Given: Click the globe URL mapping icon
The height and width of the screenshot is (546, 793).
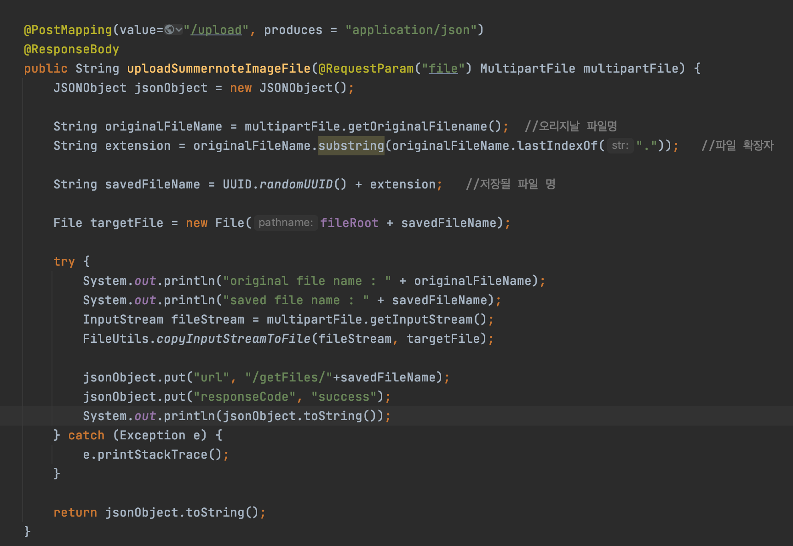Looking at the screenshot, I should (169, 30).
